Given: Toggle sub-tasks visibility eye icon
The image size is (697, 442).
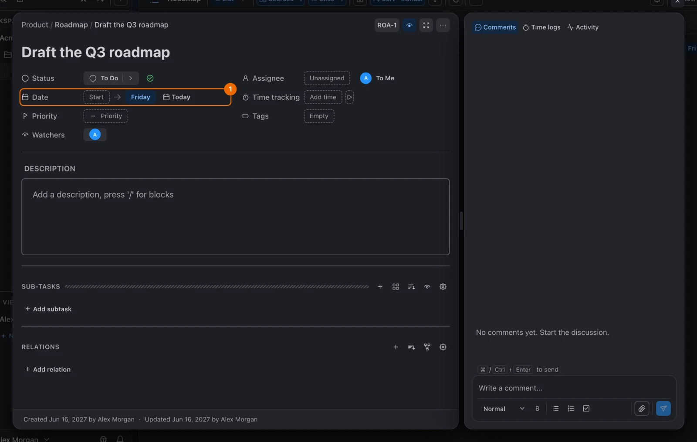Looking at the screenshot, I should (x=427, y=287).
